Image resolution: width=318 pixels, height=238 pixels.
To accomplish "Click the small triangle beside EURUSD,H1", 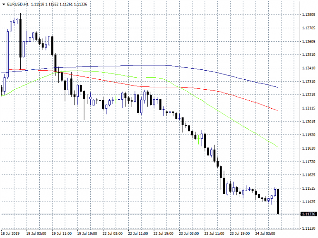I will (4, 5).
